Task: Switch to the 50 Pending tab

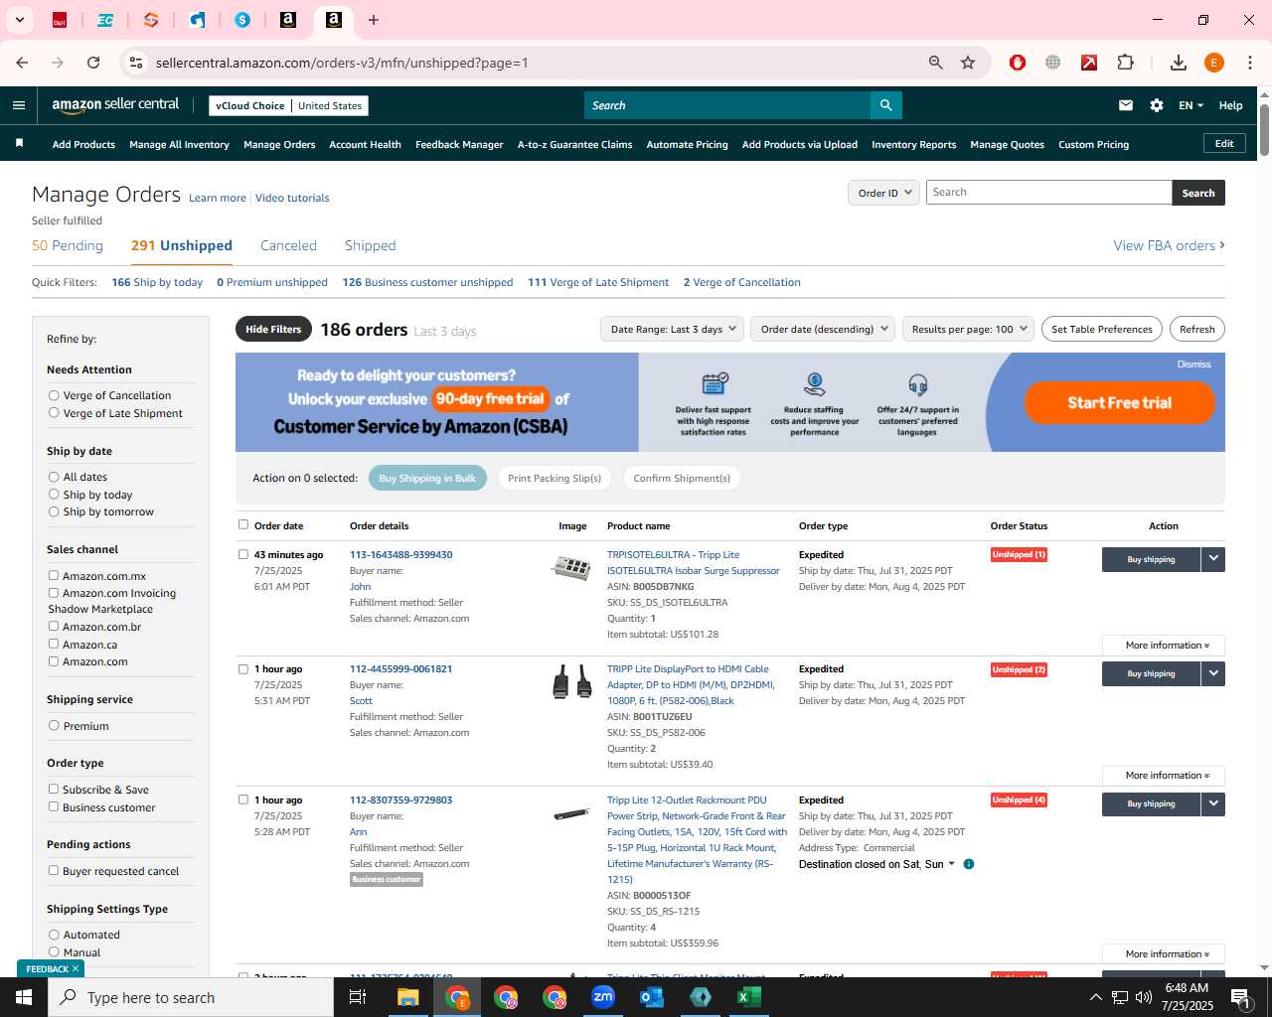Action: (x=68, y=245)
